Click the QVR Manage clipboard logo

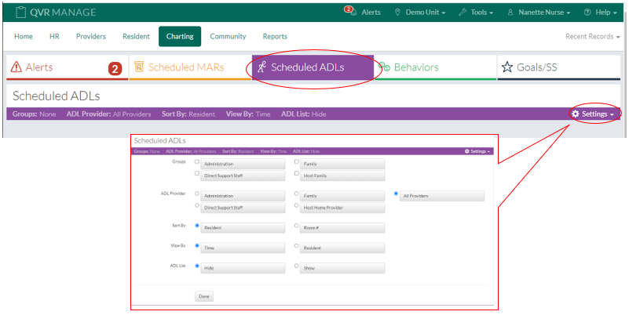click(20, 13)
